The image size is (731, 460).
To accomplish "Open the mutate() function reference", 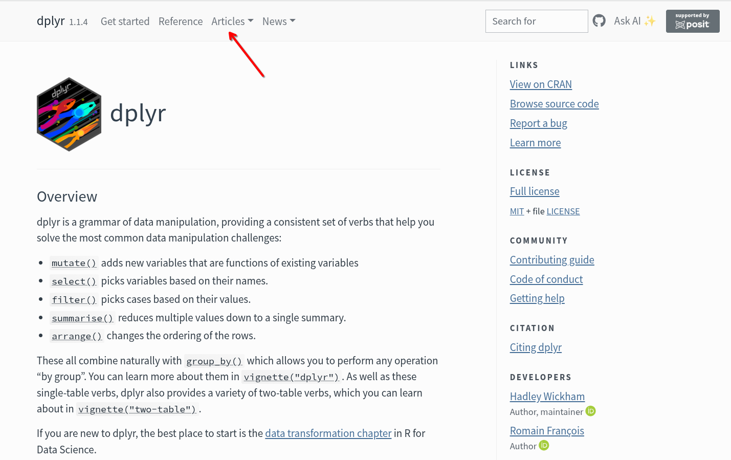I will click(x=74, y=263).
